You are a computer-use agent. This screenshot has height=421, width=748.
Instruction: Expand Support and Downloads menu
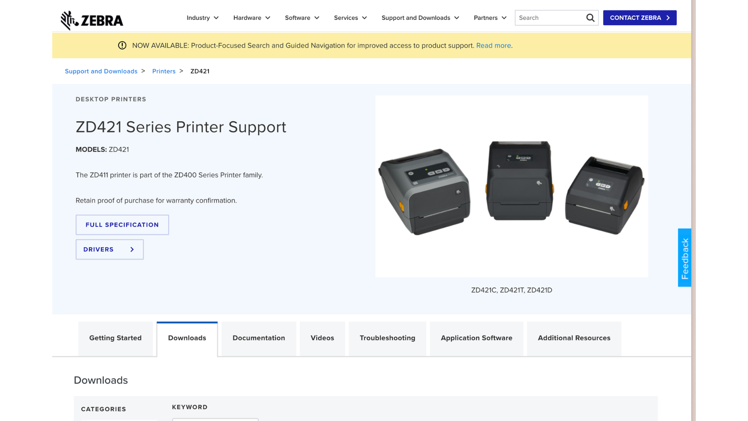[420, 18]
